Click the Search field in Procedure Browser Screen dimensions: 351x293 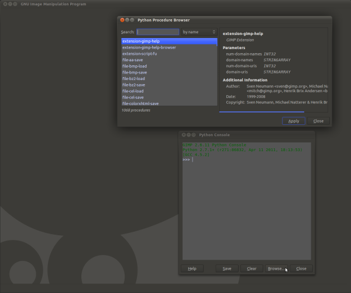pos(158,32)
